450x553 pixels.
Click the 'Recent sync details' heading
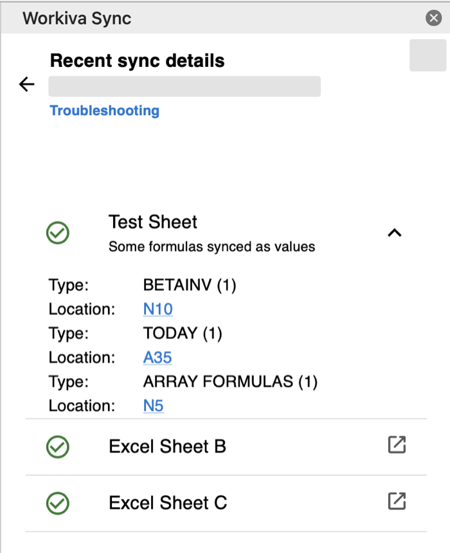(x=137, y=60)
